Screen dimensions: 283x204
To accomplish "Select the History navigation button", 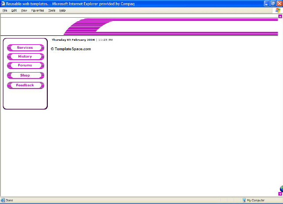I will (25, 57).
